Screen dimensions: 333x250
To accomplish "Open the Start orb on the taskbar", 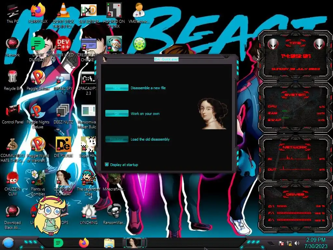I will point(8,243).
